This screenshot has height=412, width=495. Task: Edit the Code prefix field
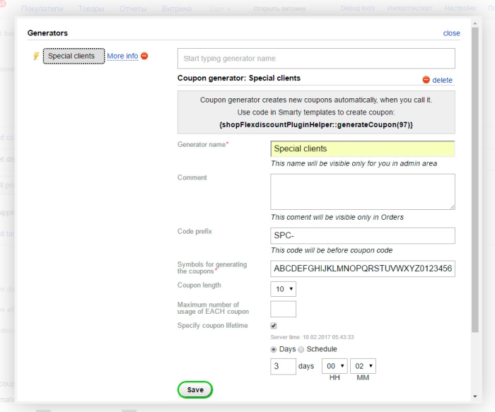[362, 235]
